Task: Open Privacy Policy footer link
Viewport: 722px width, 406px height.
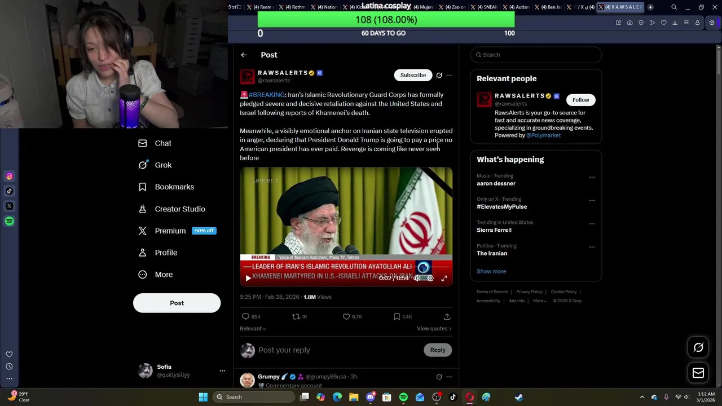Action: [x=529, y=292]
